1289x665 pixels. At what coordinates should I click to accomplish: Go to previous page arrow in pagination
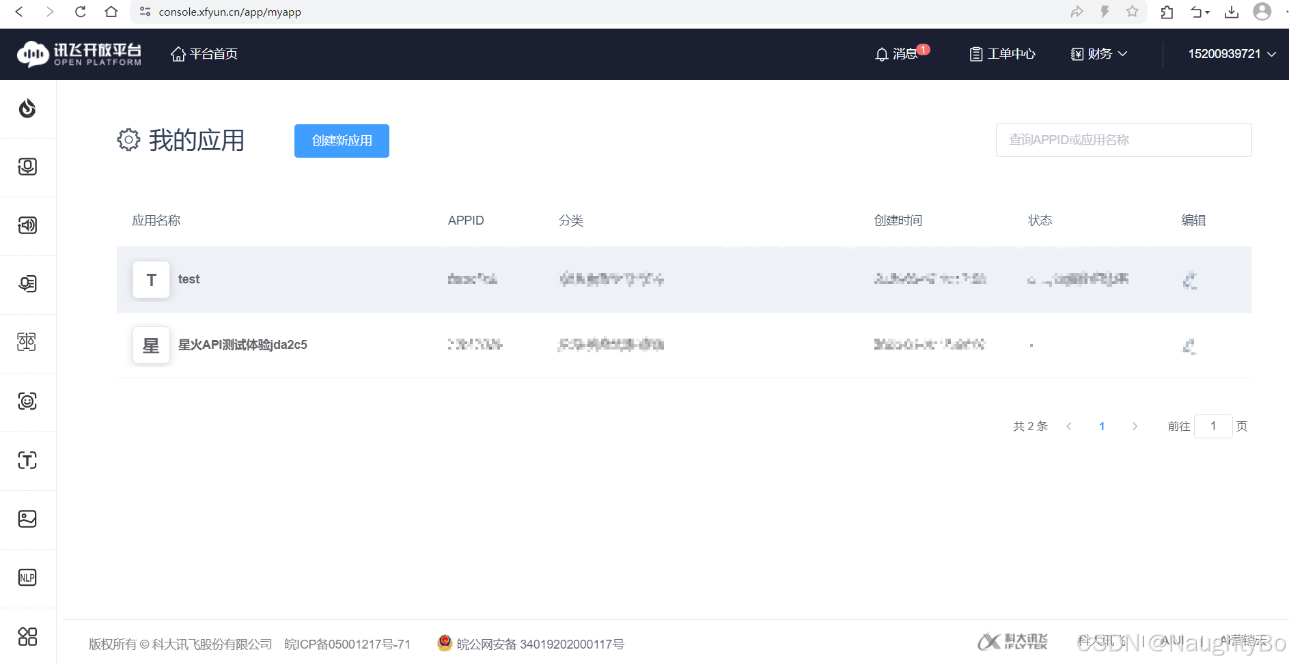point(1069,426)
